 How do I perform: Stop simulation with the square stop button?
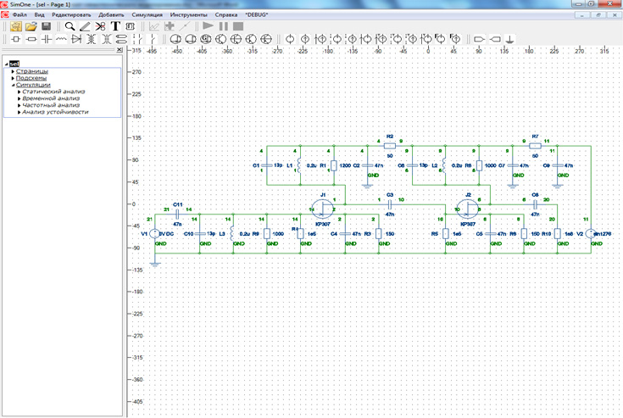[238, 26]
